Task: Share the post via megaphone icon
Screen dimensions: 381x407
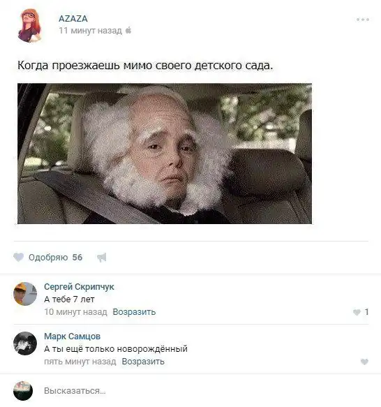Action: tap(101, 258)
